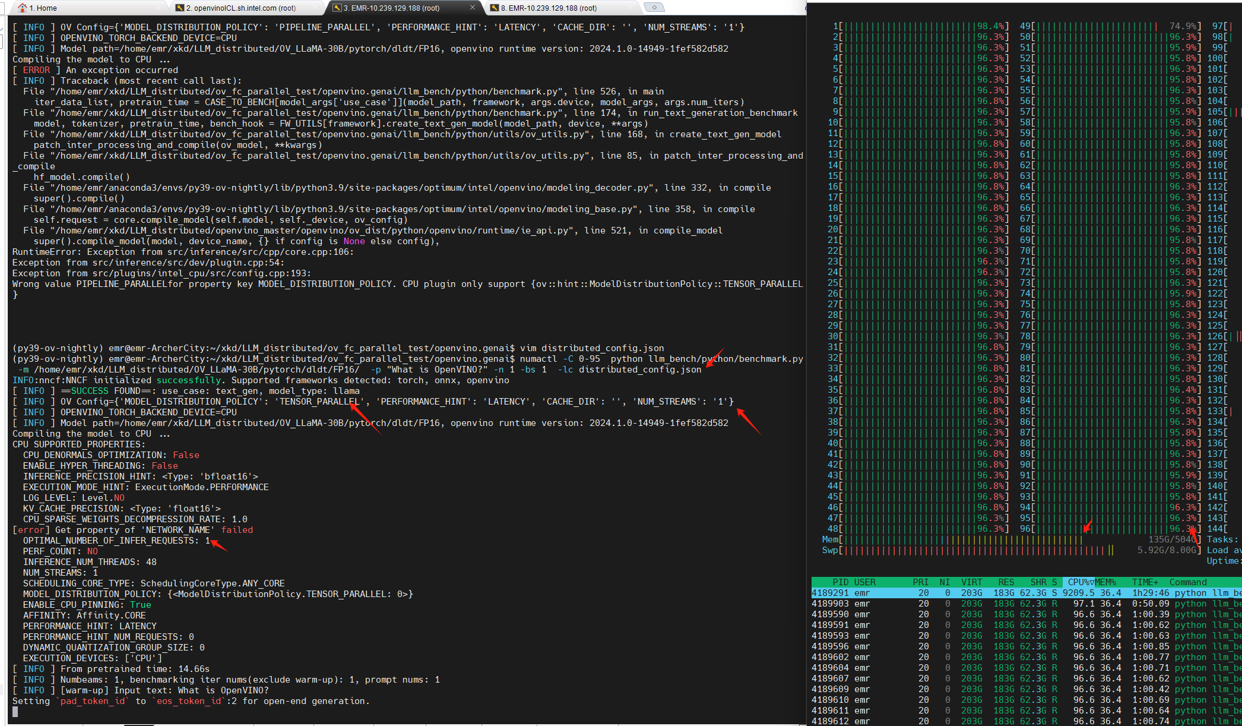This screenshot has height=726, width=1242.
Task: Click the SSH icon on openvinoICL tab
Action: [180, 8]
